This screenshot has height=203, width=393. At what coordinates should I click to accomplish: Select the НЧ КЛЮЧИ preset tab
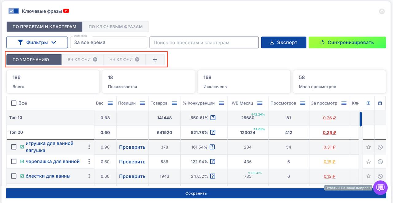point(121,59)
